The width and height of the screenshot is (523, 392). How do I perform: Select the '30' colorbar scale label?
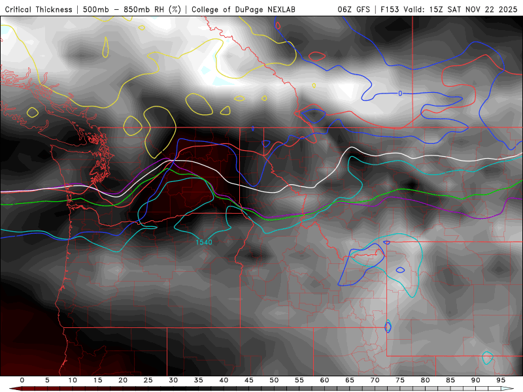173,380
